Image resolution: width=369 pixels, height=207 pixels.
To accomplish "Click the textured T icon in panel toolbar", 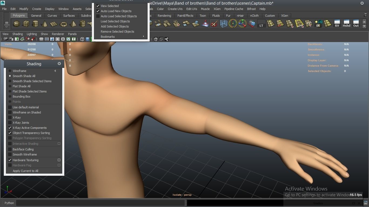I will [x=73, y=39].
